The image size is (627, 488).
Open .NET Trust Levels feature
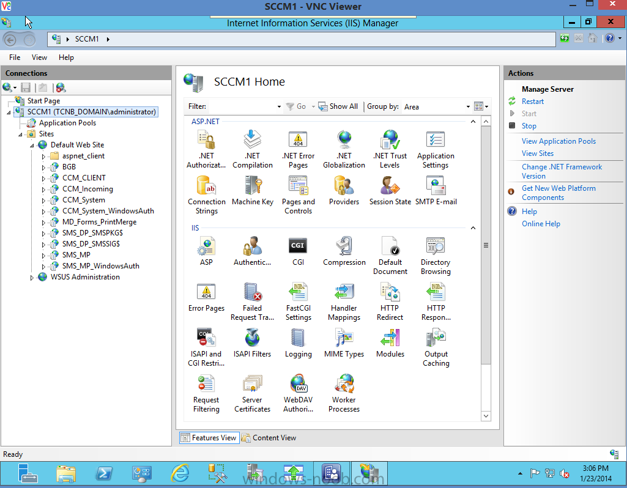(x=390, y=149)
